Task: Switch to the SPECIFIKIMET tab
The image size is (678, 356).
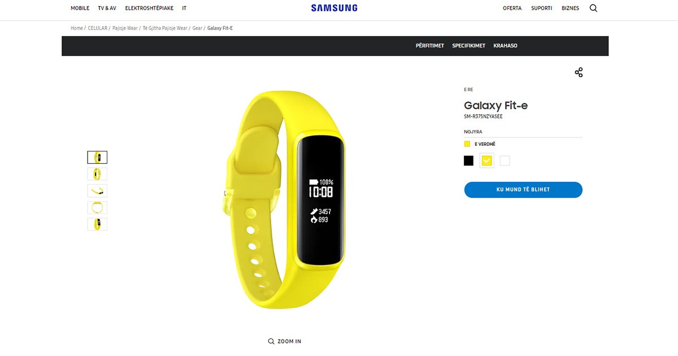Action: [468, 46]
